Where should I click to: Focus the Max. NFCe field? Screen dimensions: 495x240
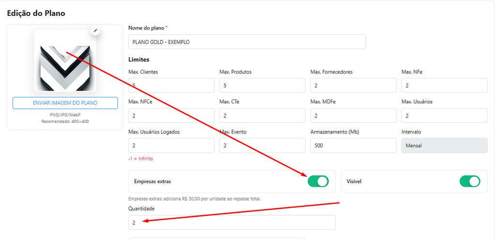coord(172,115)
